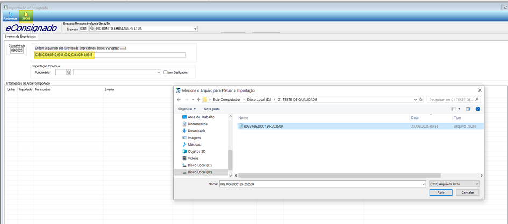Expand the company name dropdown
Image resolution: width=508 pixels, height=224 pixels.
click(195, 29)
